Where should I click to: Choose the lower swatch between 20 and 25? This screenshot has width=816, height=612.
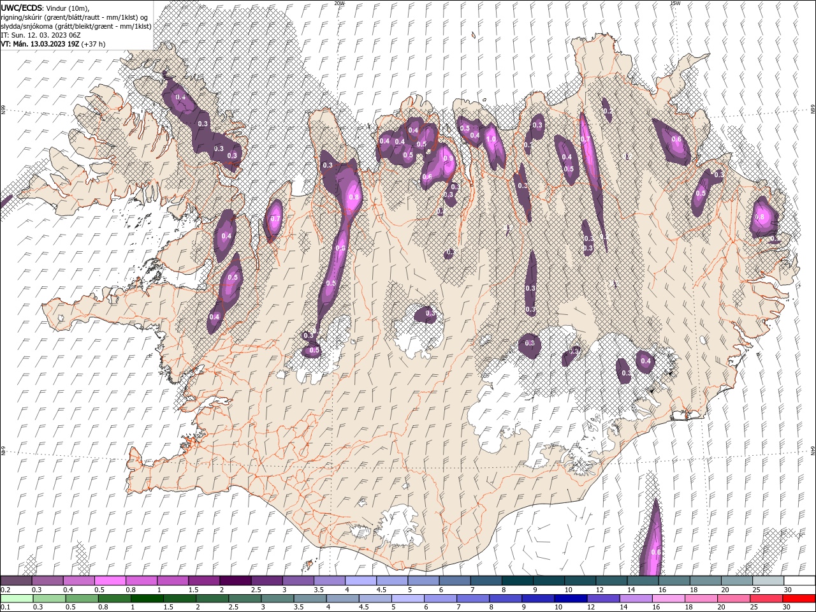(x=734, y=599)
